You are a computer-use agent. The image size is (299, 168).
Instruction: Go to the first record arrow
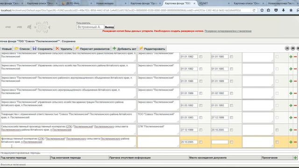point(287,49)
